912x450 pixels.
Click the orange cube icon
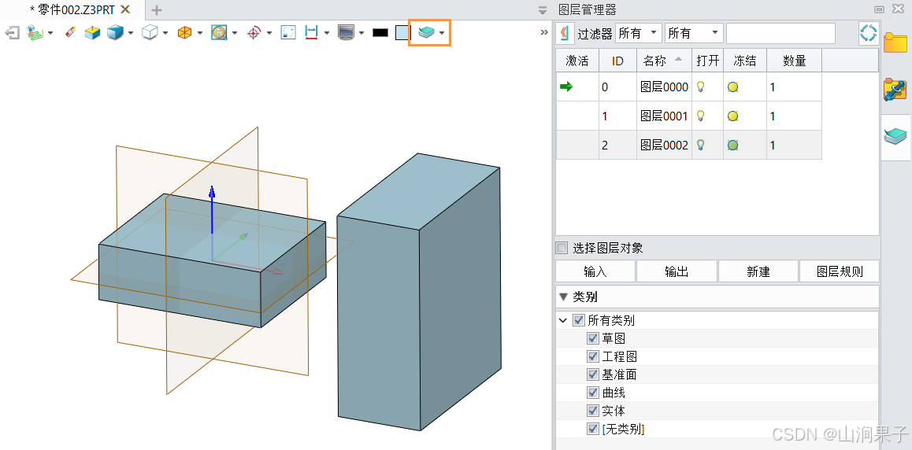[185, 32]
